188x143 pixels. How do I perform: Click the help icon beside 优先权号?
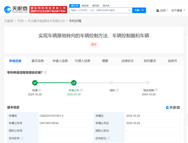pos(22,138)
